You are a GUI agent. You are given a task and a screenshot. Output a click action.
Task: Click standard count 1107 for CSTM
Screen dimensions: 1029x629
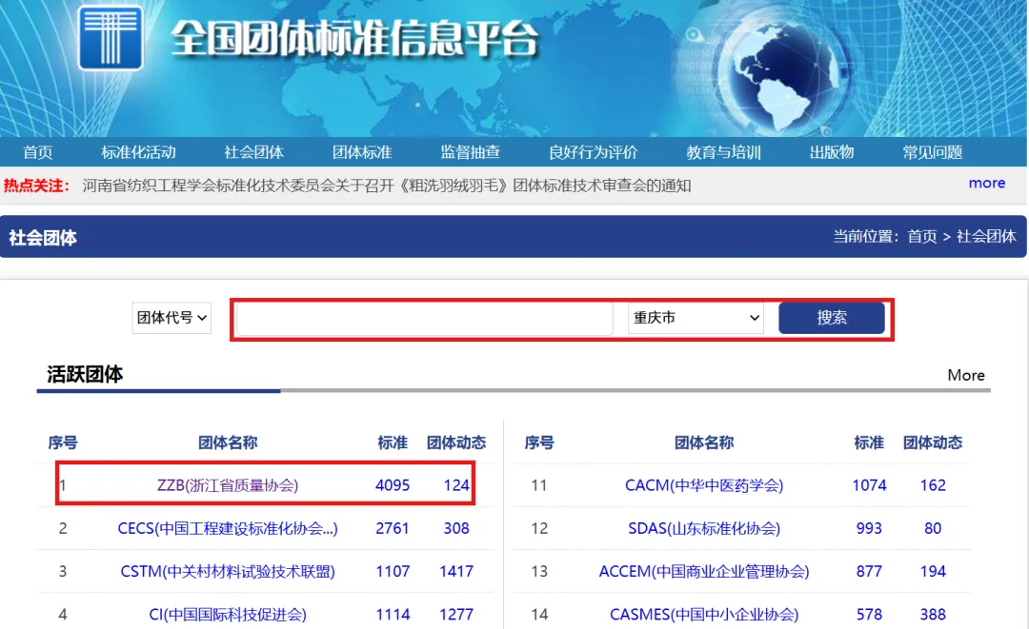point(393,571)
